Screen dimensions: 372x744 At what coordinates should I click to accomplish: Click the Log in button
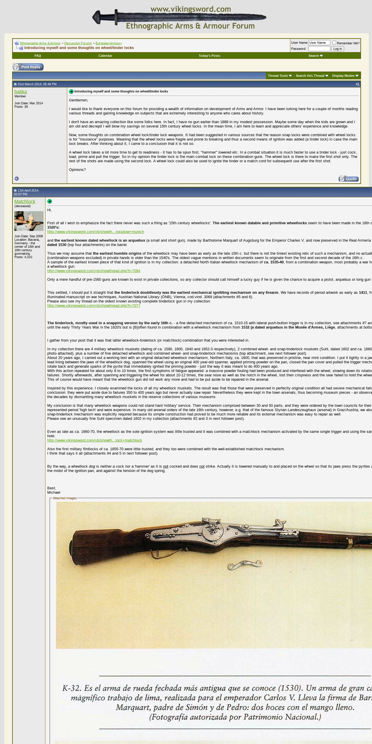coord(338,49)
